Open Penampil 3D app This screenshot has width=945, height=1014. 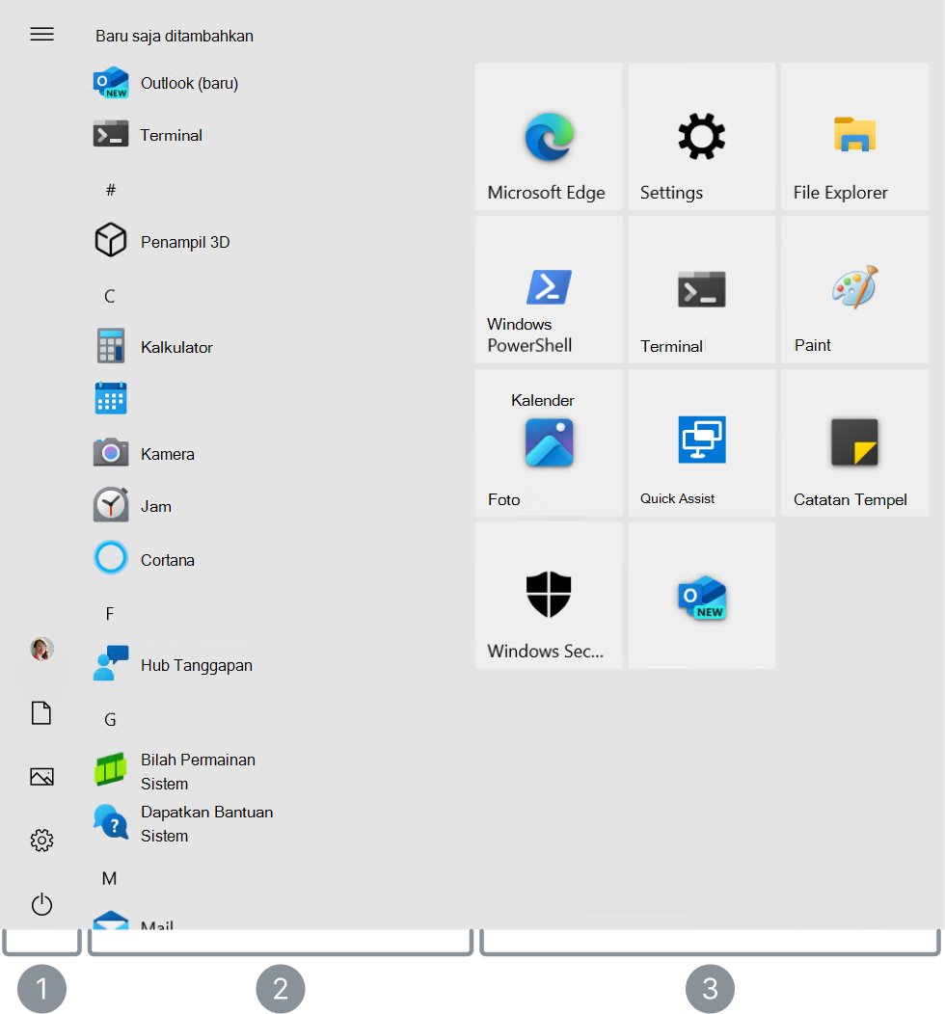click(162, 241)
